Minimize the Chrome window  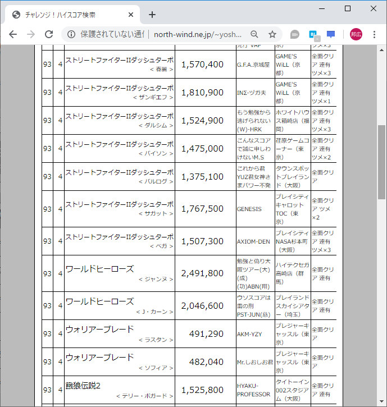[x=322, y=8]
